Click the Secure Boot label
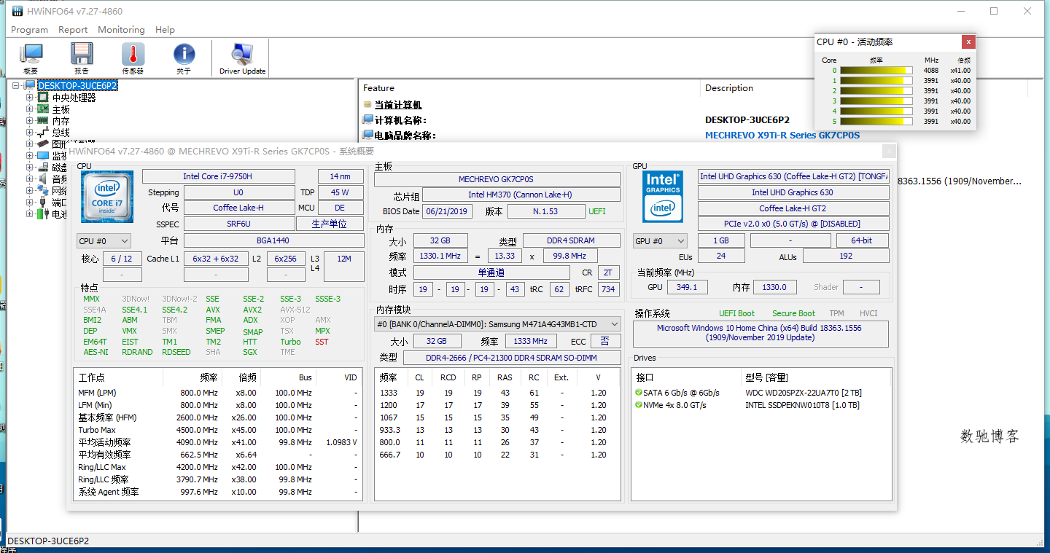The height and width of the screenshot is (553, 1050). (x=794, y=313)
